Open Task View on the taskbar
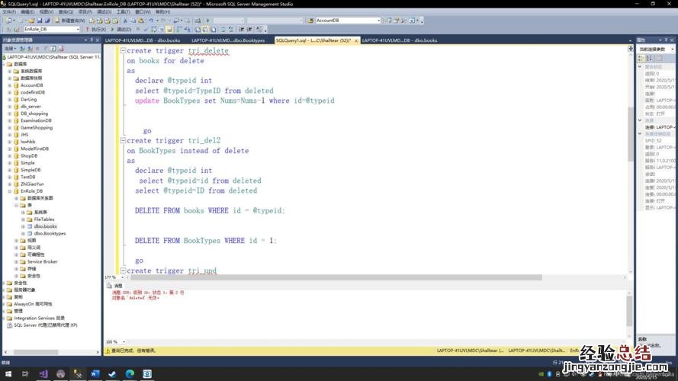 click(25, 374)
